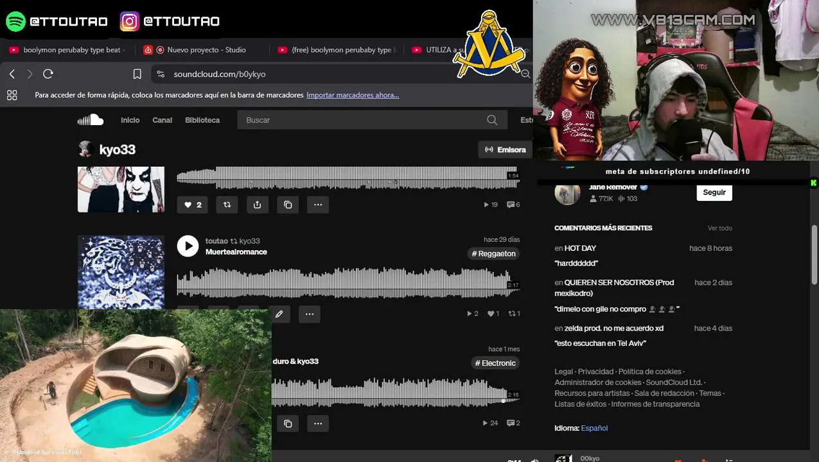Open the Privacidad footer link
The height and width of the screenshot is (462, 819).
[595, 372]
